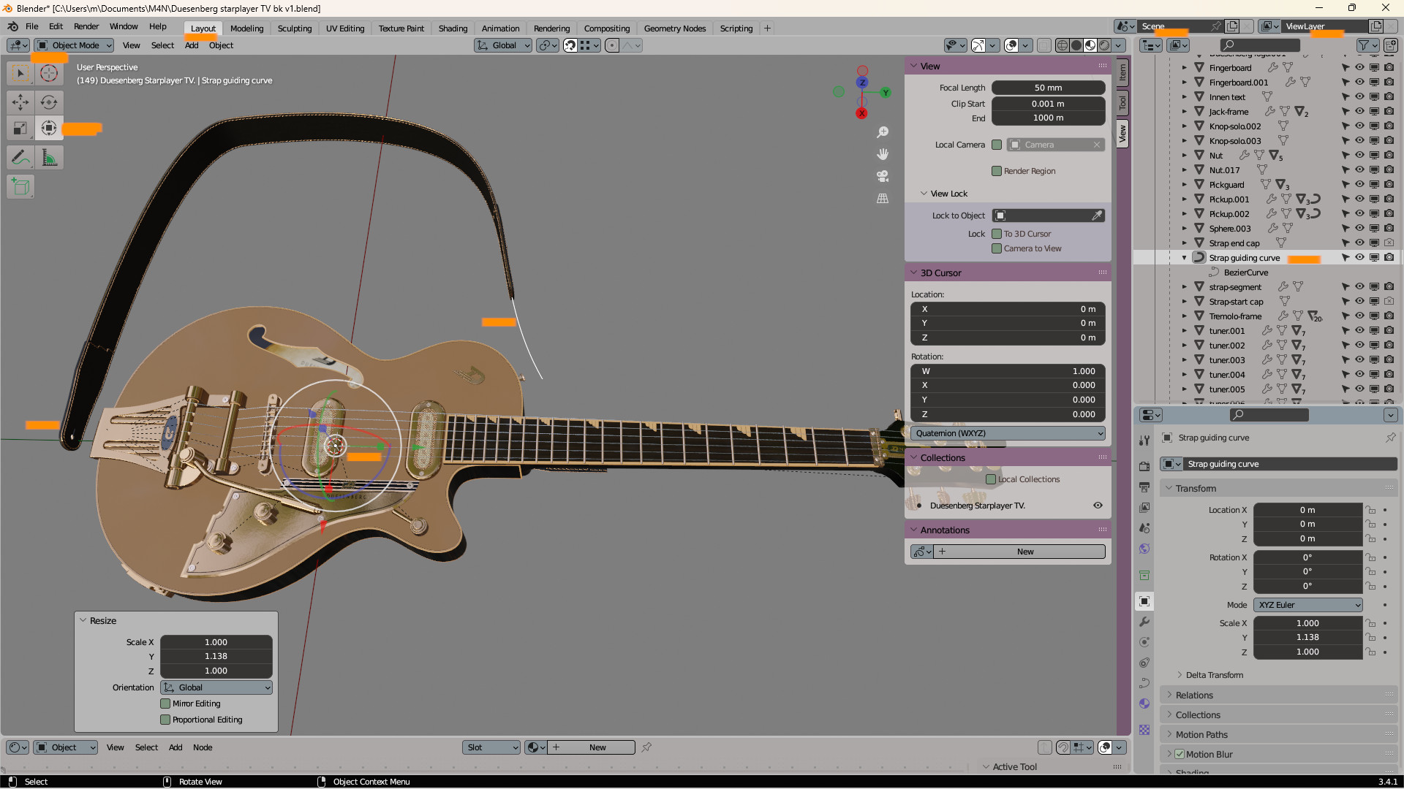Enable the Render Region checkbox
This screenshot has height=789, width=1404.
click(996, 171)
